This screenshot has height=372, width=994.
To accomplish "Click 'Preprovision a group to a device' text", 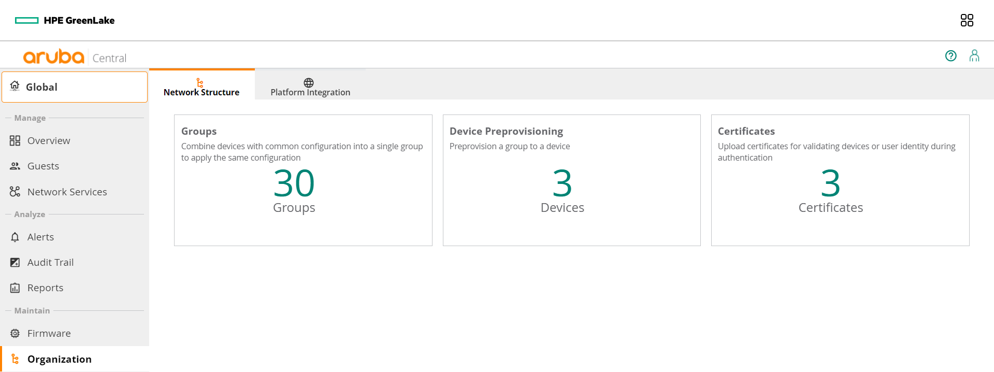I will coord(510,146).
